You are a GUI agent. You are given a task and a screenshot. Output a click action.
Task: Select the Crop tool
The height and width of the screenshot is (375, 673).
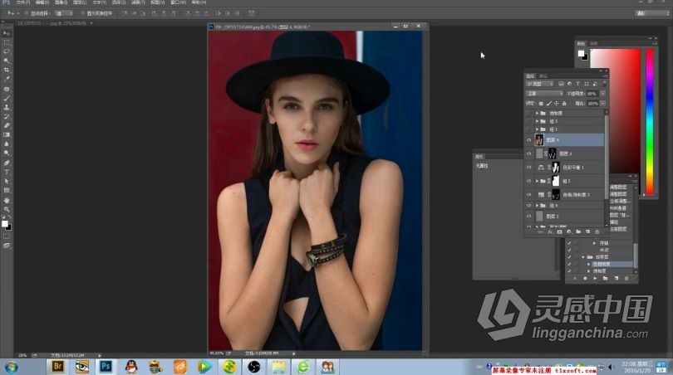(x=7, y=70)
